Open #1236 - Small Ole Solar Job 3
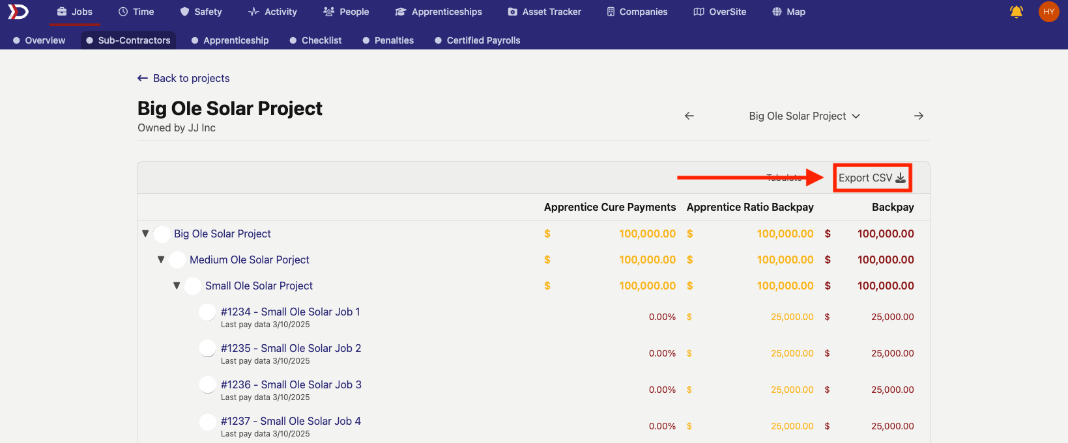Screen dimensions: 1068x443 pyautogui.click(x=291, y=384)
